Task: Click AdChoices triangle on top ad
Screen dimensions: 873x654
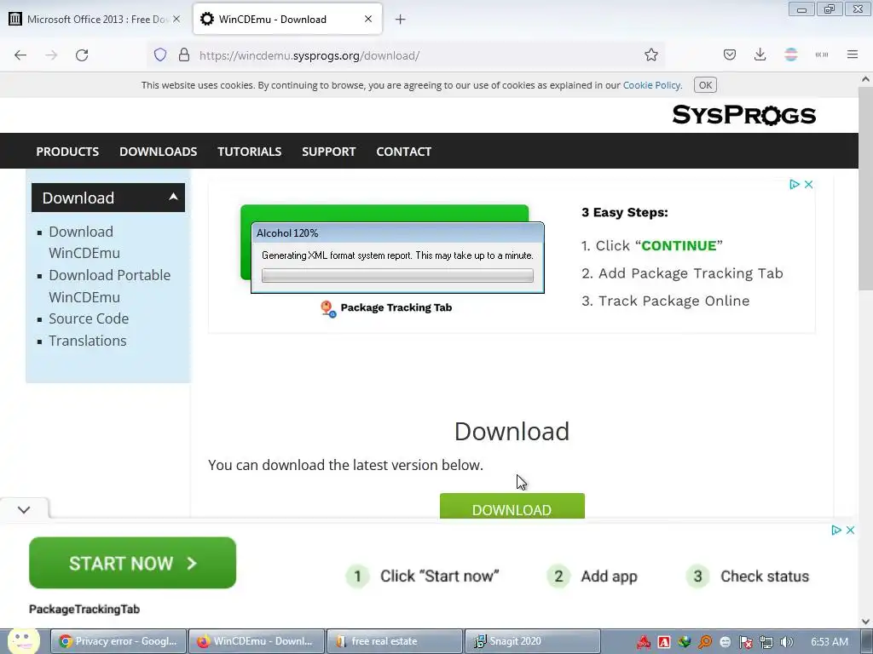Action: [x=795, y=185]
